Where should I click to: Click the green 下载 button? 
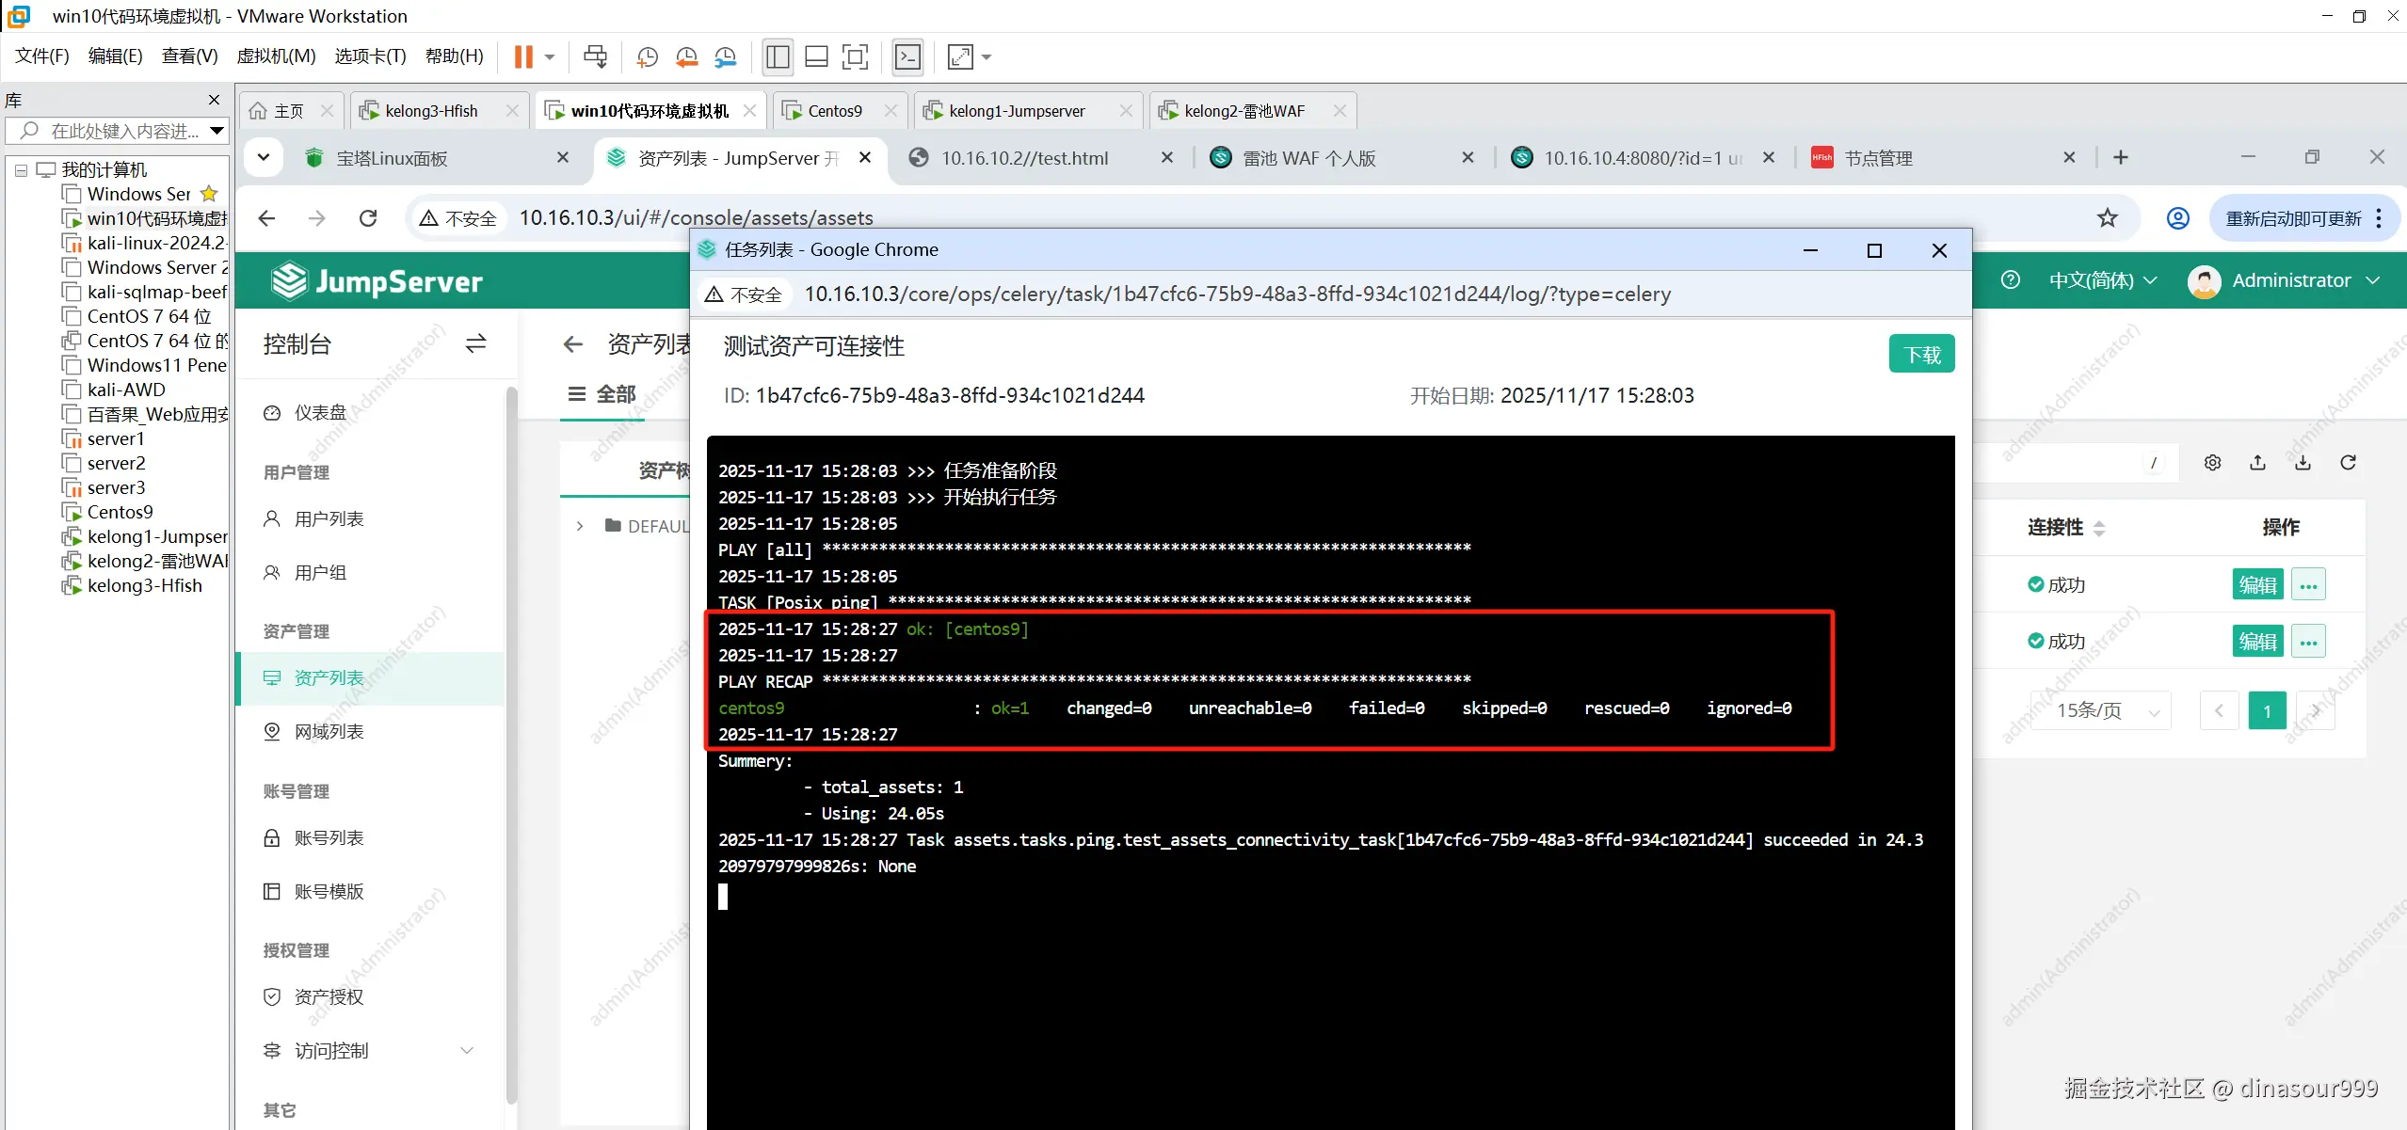click(x=1921, y=355)
